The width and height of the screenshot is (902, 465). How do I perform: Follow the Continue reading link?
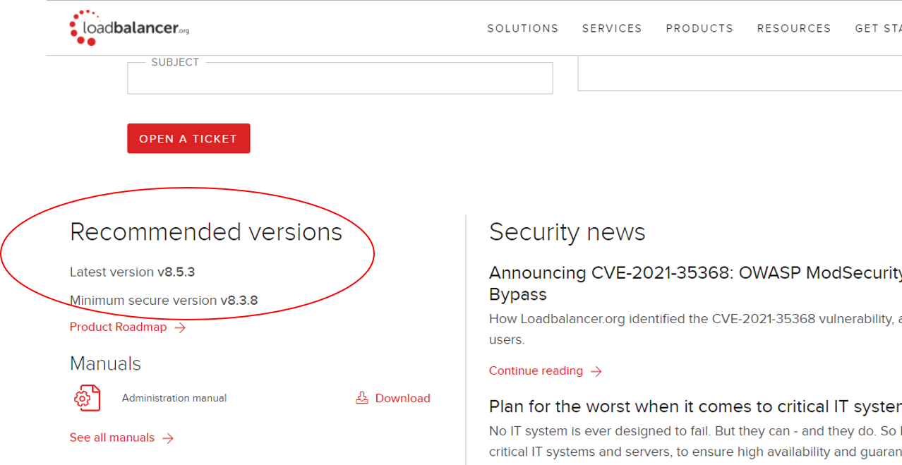tap(536, 371)
